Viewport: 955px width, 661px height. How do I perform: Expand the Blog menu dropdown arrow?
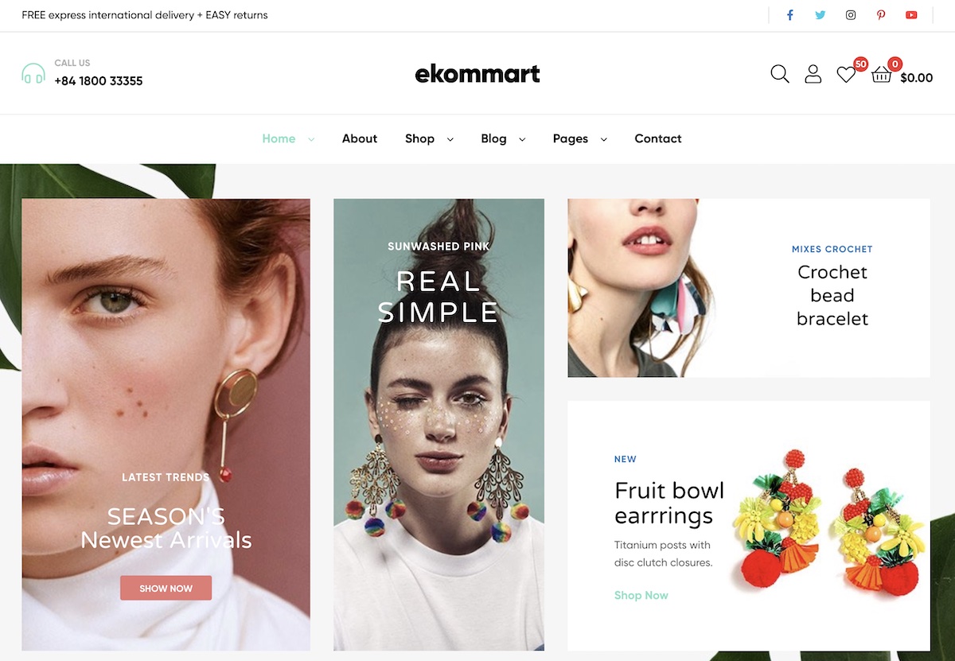pyautogui.click(x=522, y=139)
